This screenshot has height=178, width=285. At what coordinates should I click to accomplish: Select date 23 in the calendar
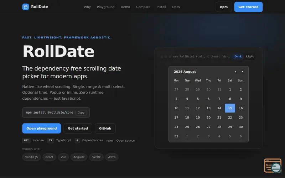241,117
